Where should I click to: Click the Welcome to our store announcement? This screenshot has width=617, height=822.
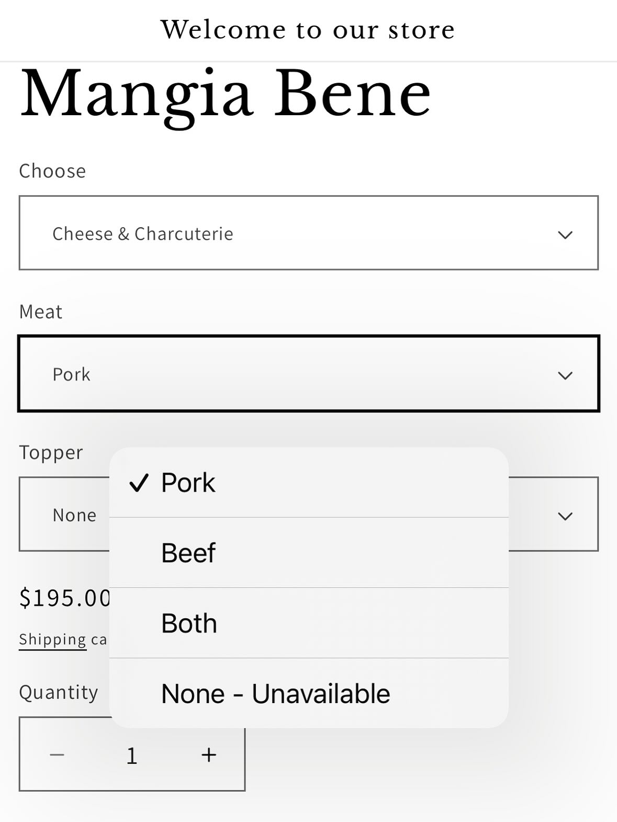[x=308, y=30]
